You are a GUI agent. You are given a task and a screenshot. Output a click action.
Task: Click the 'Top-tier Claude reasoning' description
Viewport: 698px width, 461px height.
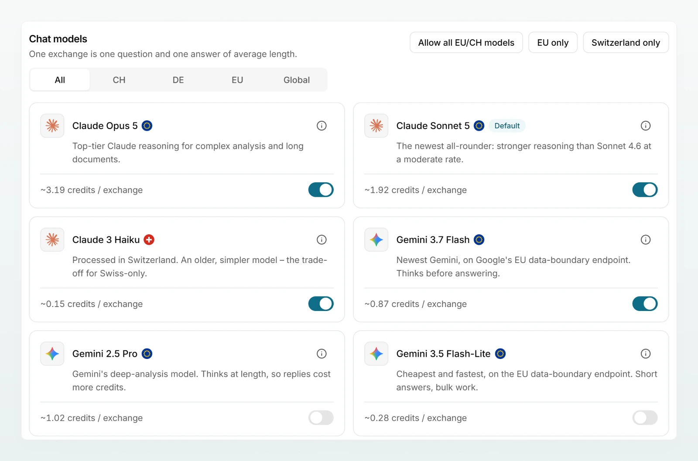tap(188, 153)
